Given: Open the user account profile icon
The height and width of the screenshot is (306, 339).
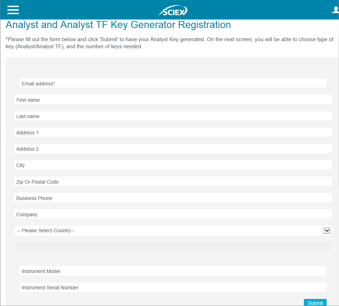Looking at the screenshot, I should click(335, 10).
